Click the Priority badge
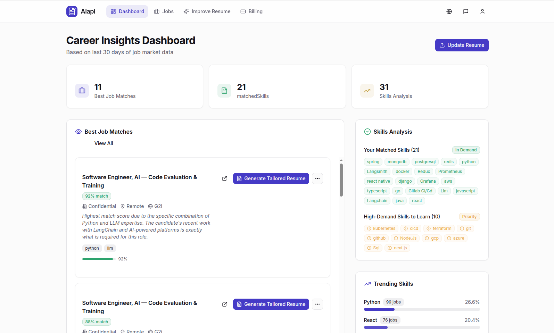 click(469, 217)
